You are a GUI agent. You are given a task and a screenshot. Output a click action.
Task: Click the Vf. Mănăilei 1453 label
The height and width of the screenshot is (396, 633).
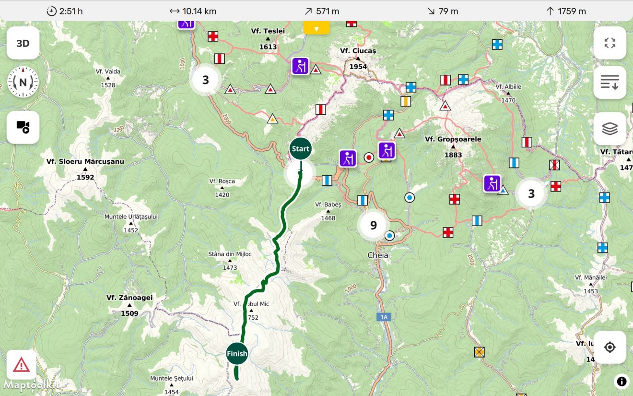pos(591,285)
